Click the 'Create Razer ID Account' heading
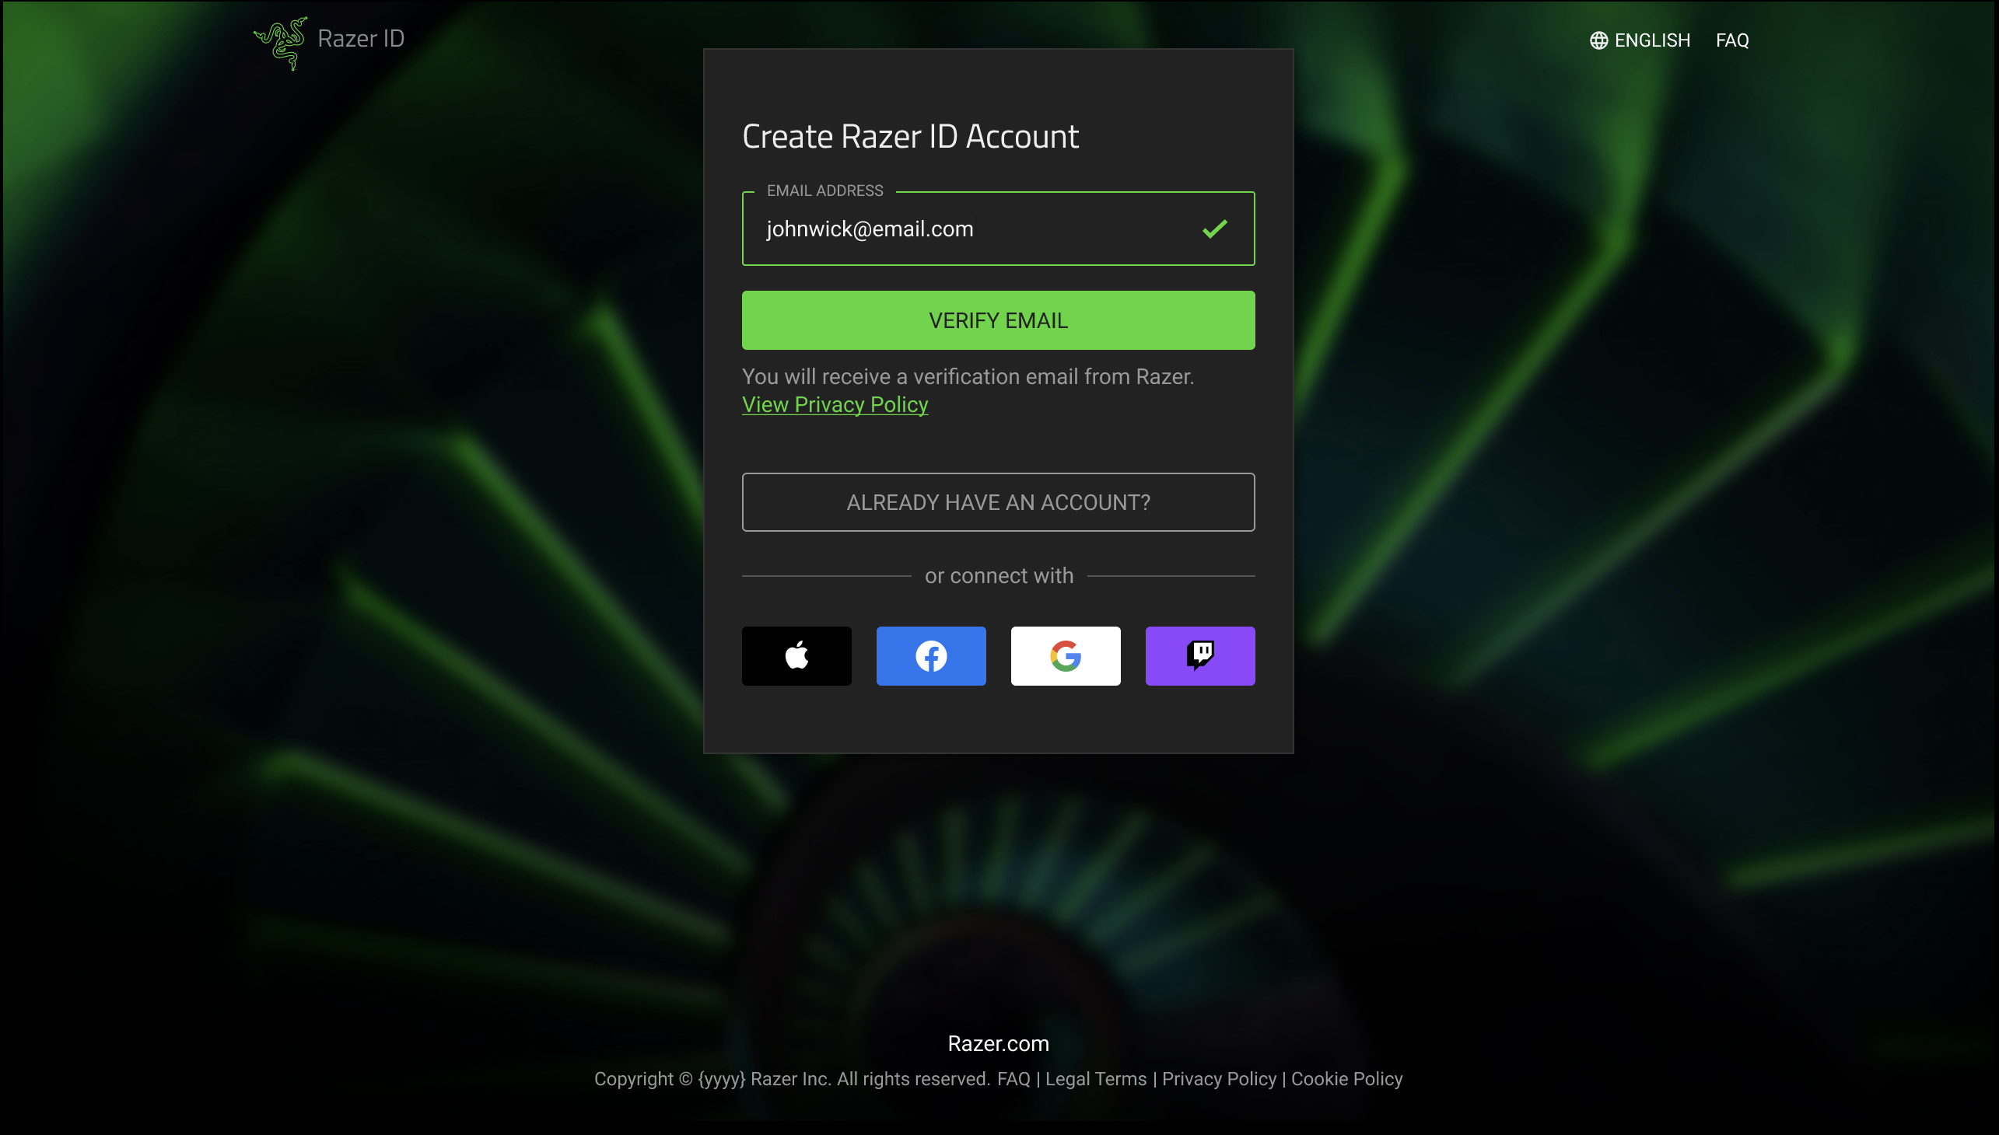Viewport: 1999px width, 1135px height. click(x=910, y=136)
